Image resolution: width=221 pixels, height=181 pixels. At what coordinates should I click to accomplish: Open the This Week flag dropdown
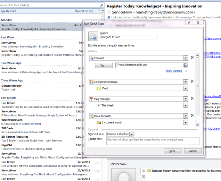tap(186, 105)
